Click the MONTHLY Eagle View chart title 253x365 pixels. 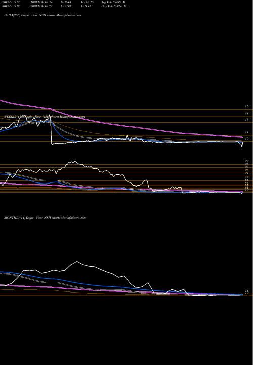[45, 218]
